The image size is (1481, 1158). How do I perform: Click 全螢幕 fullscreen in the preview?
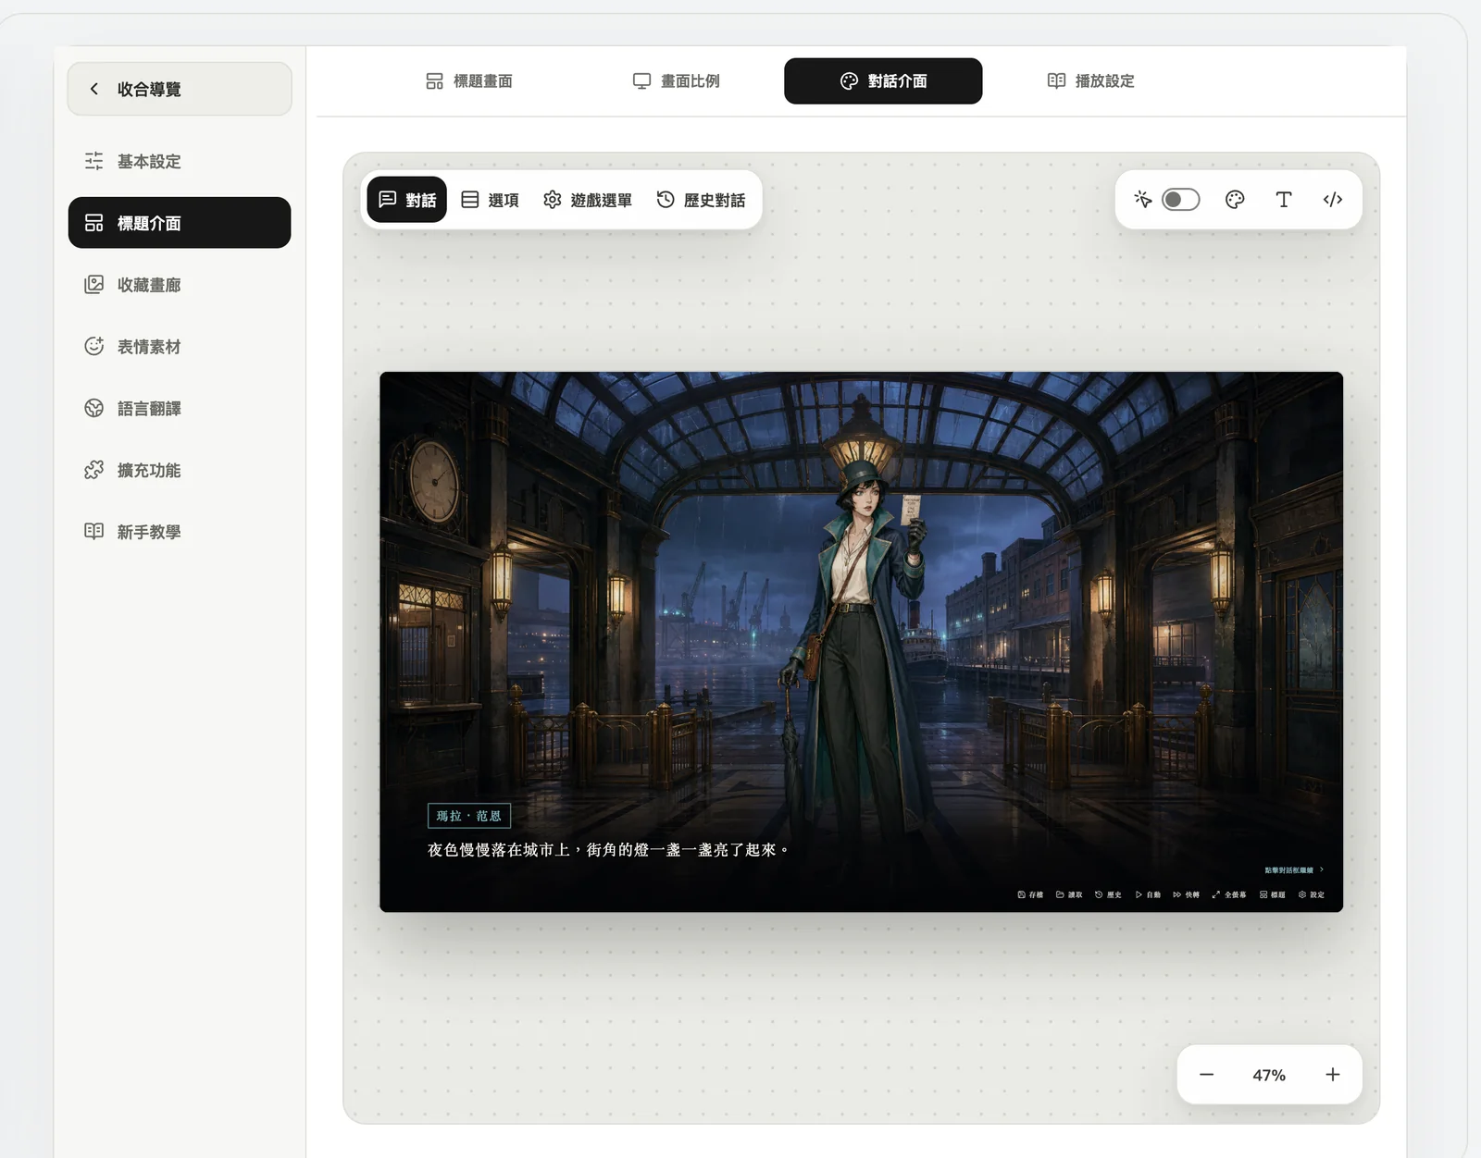coord(1229,894)
